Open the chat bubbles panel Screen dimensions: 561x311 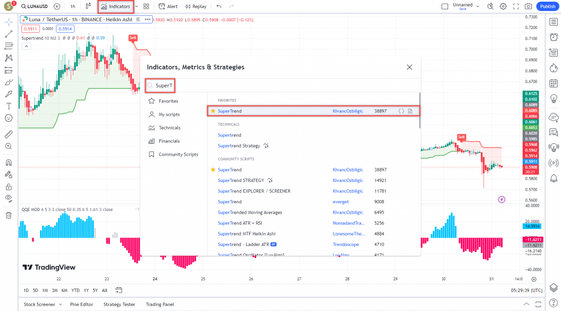(x=553, y=132)
